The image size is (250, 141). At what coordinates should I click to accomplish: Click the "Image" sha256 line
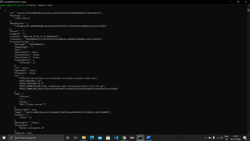pyautogui.click(x=63, y=112)
